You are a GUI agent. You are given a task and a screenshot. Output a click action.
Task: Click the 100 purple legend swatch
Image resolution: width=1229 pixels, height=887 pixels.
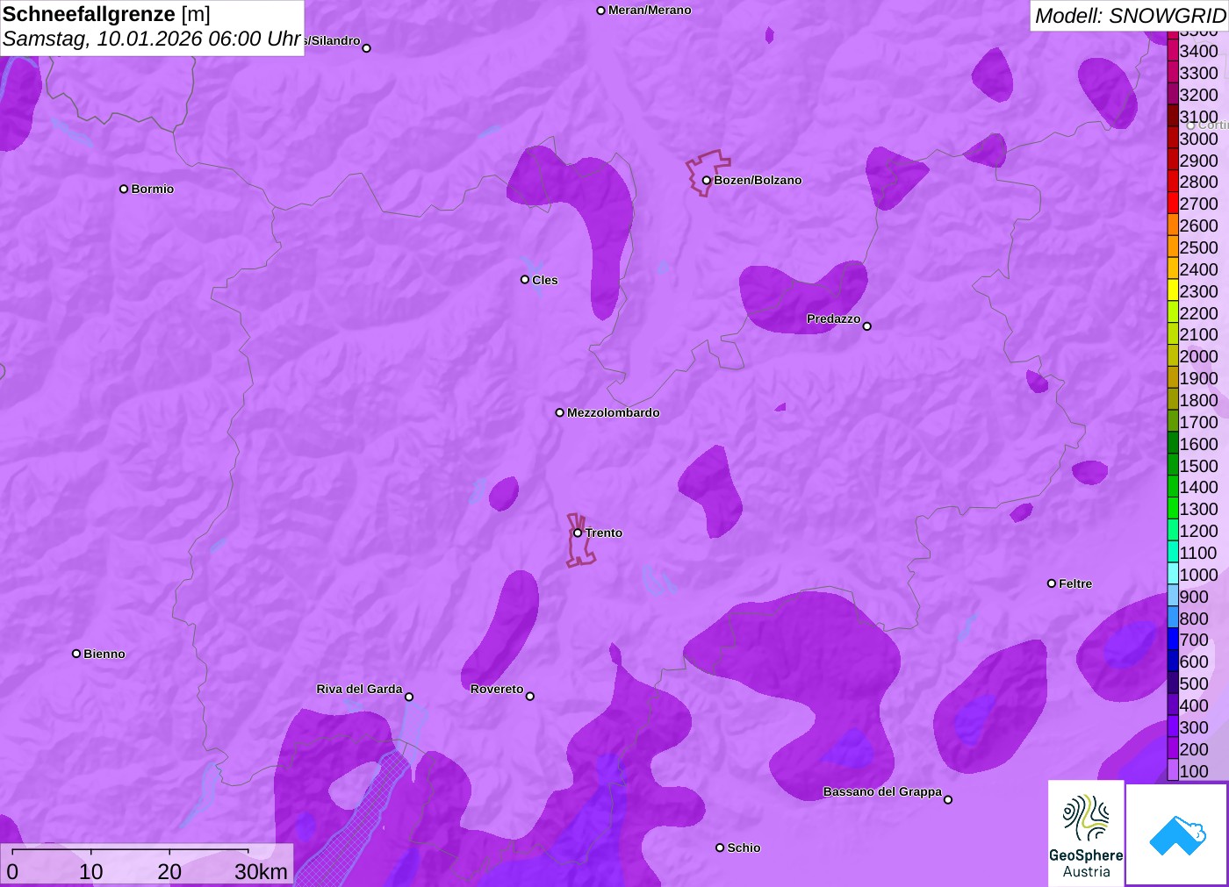click(x=1173, y=770)
